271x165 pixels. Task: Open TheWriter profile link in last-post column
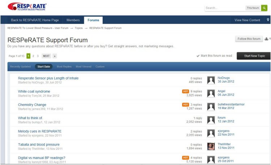pyautogui.click(x=224, y=144)
